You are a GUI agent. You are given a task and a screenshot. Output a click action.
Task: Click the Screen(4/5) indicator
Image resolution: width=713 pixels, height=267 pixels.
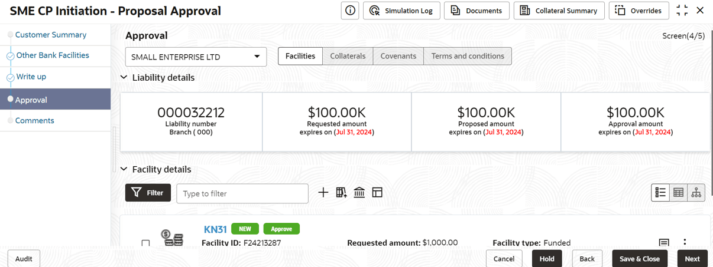683,36
